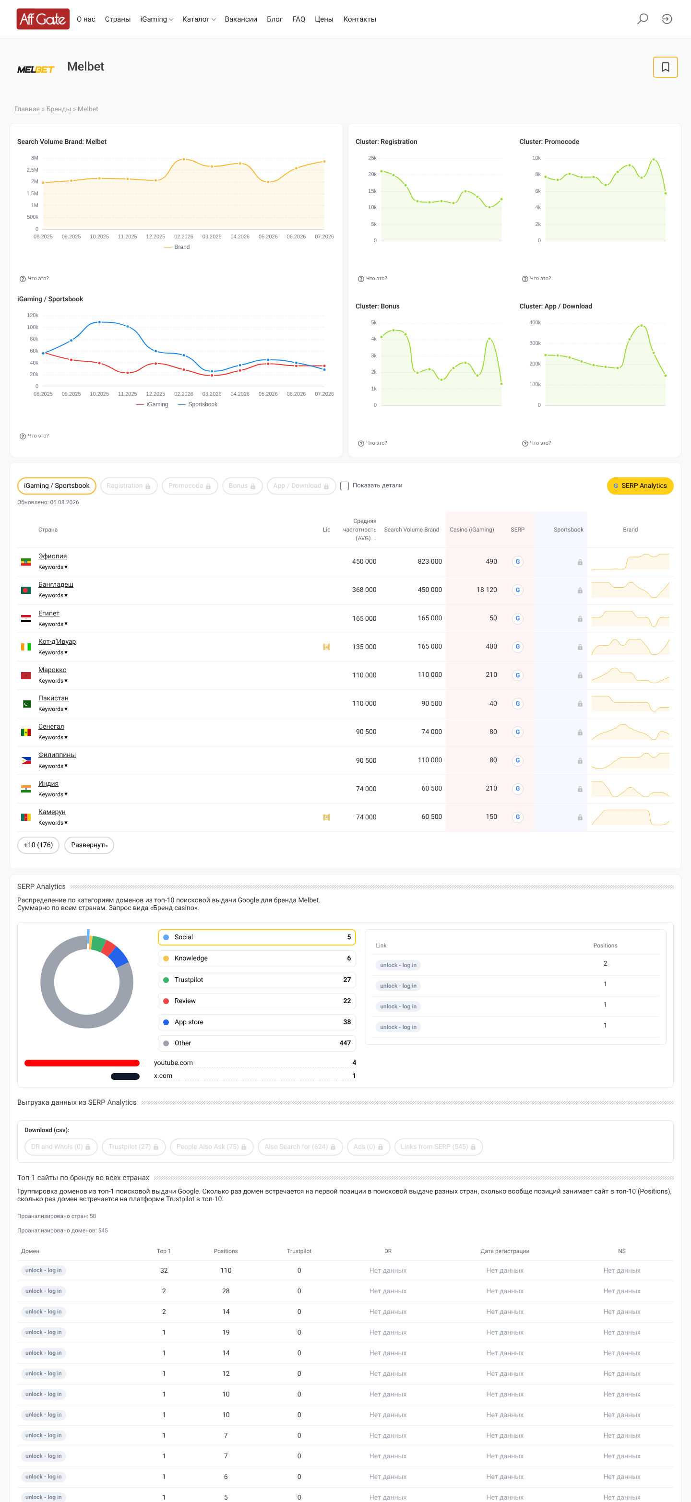Image resolution: width=691 pixels, height=1502 pixels.
Task: Download locked Trustpilot (27) csv
Action: pyautogui.click(x=133, y=1147)
